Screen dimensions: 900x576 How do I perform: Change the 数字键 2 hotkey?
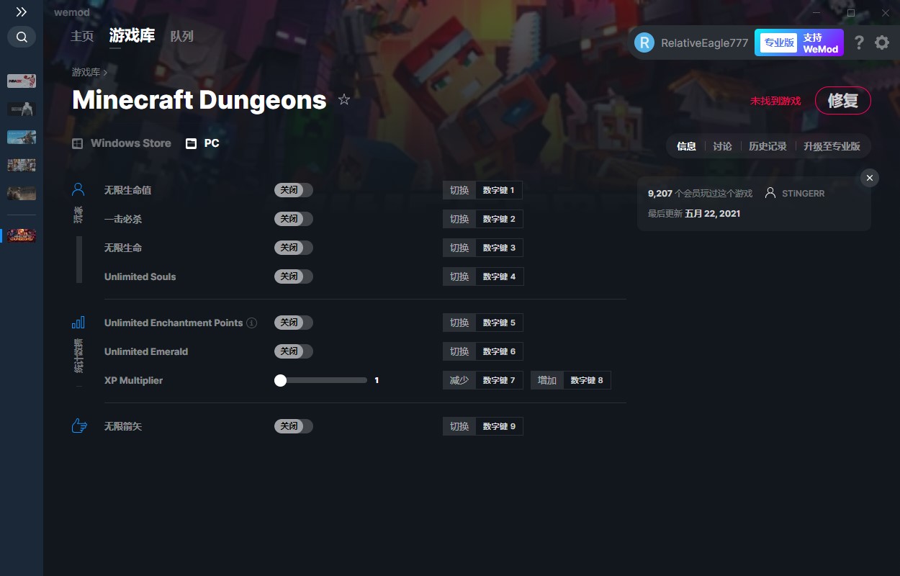[x=499, y=219]
